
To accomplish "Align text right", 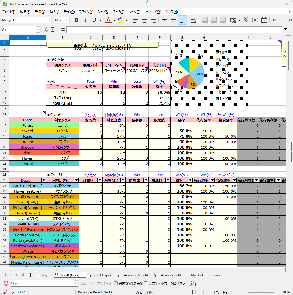I will pos(153,20).
